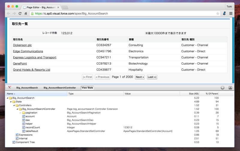
Task: Click the Expressions node icon
Action: (17, 135)
